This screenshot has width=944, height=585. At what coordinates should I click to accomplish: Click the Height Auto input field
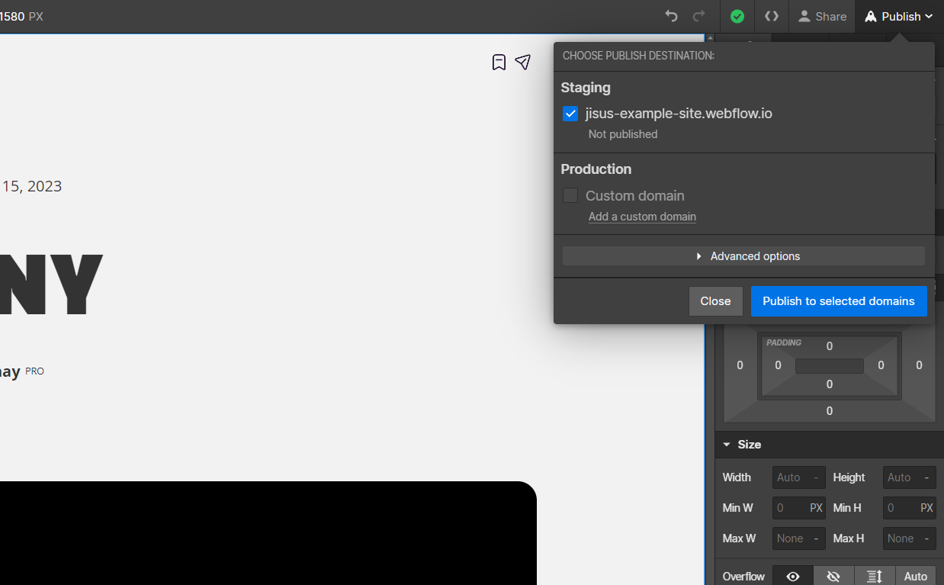pos(901,477)
